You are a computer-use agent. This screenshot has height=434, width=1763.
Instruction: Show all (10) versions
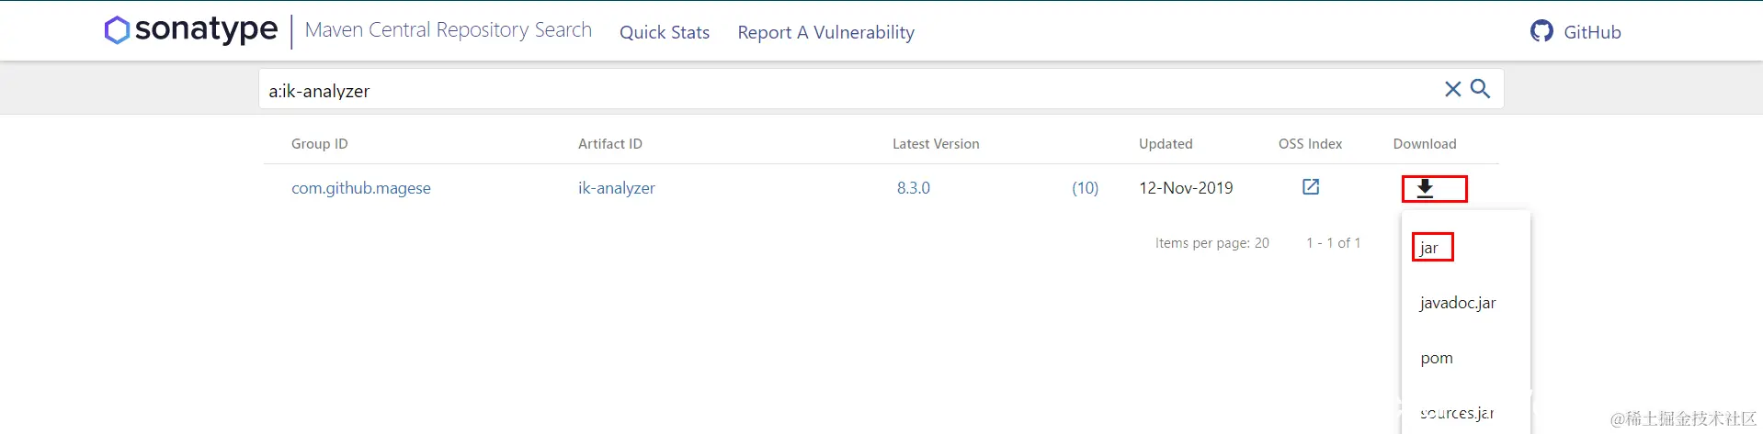coord(1086,188)
